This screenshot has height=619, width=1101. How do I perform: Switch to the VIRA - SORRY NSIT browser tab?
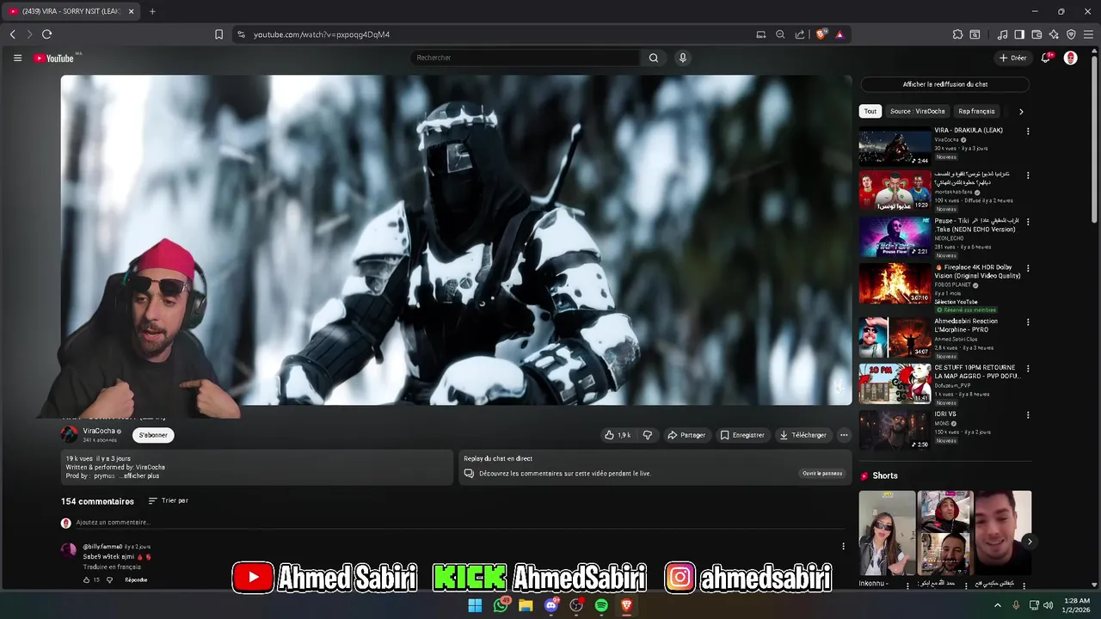pyautogui.click(x=71, y=11)
